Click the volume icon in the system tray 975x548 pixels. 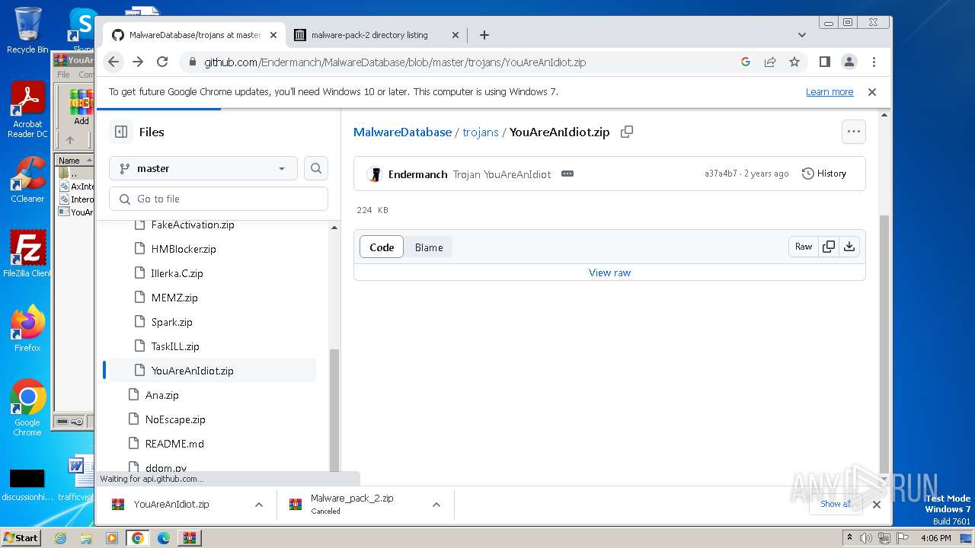point(866,538)
